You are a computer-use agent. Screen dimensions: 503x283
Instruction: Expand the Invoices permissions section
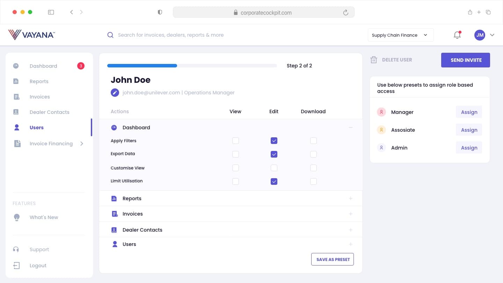coord(351,214)
